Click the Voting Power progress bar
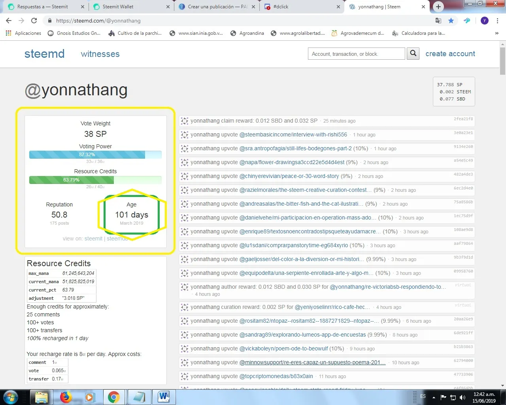 95,155
